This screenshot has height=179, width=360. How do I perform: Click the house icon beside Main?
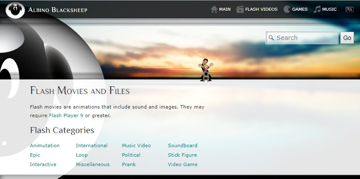coord(214,9)
